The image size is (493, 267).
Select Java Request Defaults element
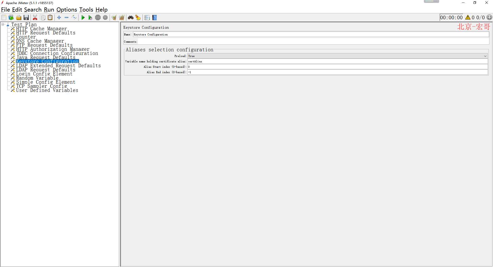46,57
